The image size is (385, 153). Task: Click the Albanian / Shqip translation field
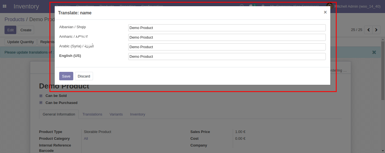[x=227, y=28]
